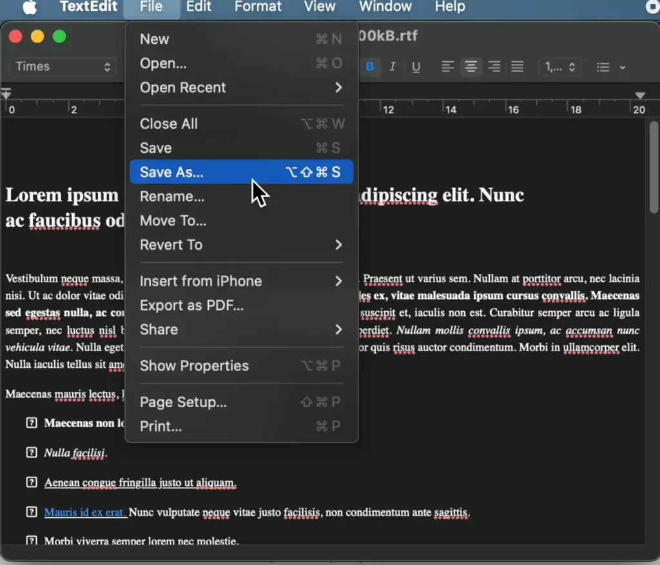Choose Open... from File menu

241,64
